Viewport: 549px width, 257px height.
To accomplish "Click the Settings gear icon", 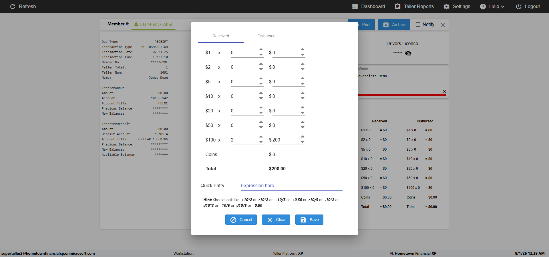I will (x=447, y=6).
